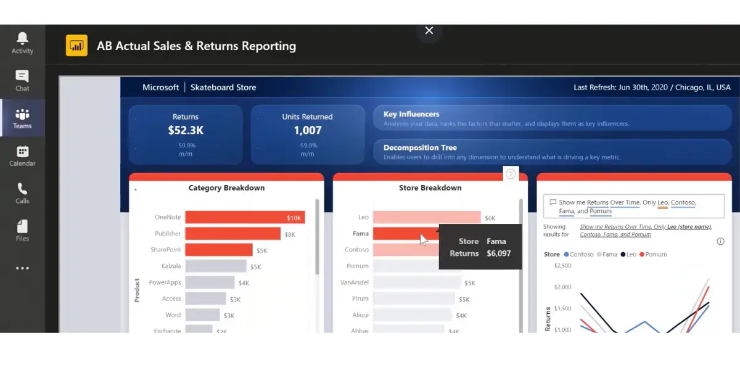740x370 pixels.
Task: Click the info icon beside Q&A results
Action: tap(720, 241)
